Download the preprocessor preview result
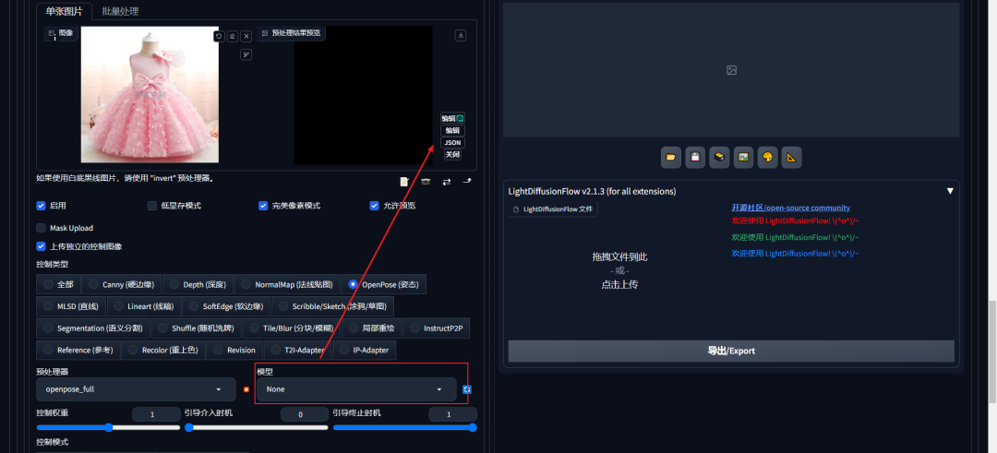The width and height of the screenshot is (997, 453). 461,36
